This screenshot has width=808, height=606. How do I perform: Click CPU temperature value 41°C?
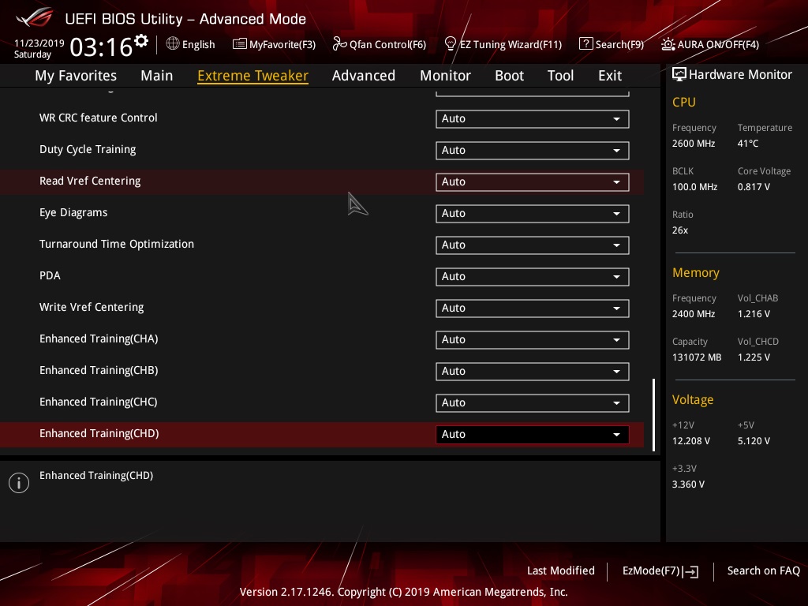tap(748, 144)
